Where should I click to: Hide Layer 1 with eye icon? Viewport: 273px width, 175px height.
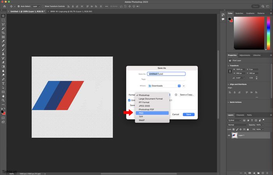pyautogui.click(x=229, y=135)
